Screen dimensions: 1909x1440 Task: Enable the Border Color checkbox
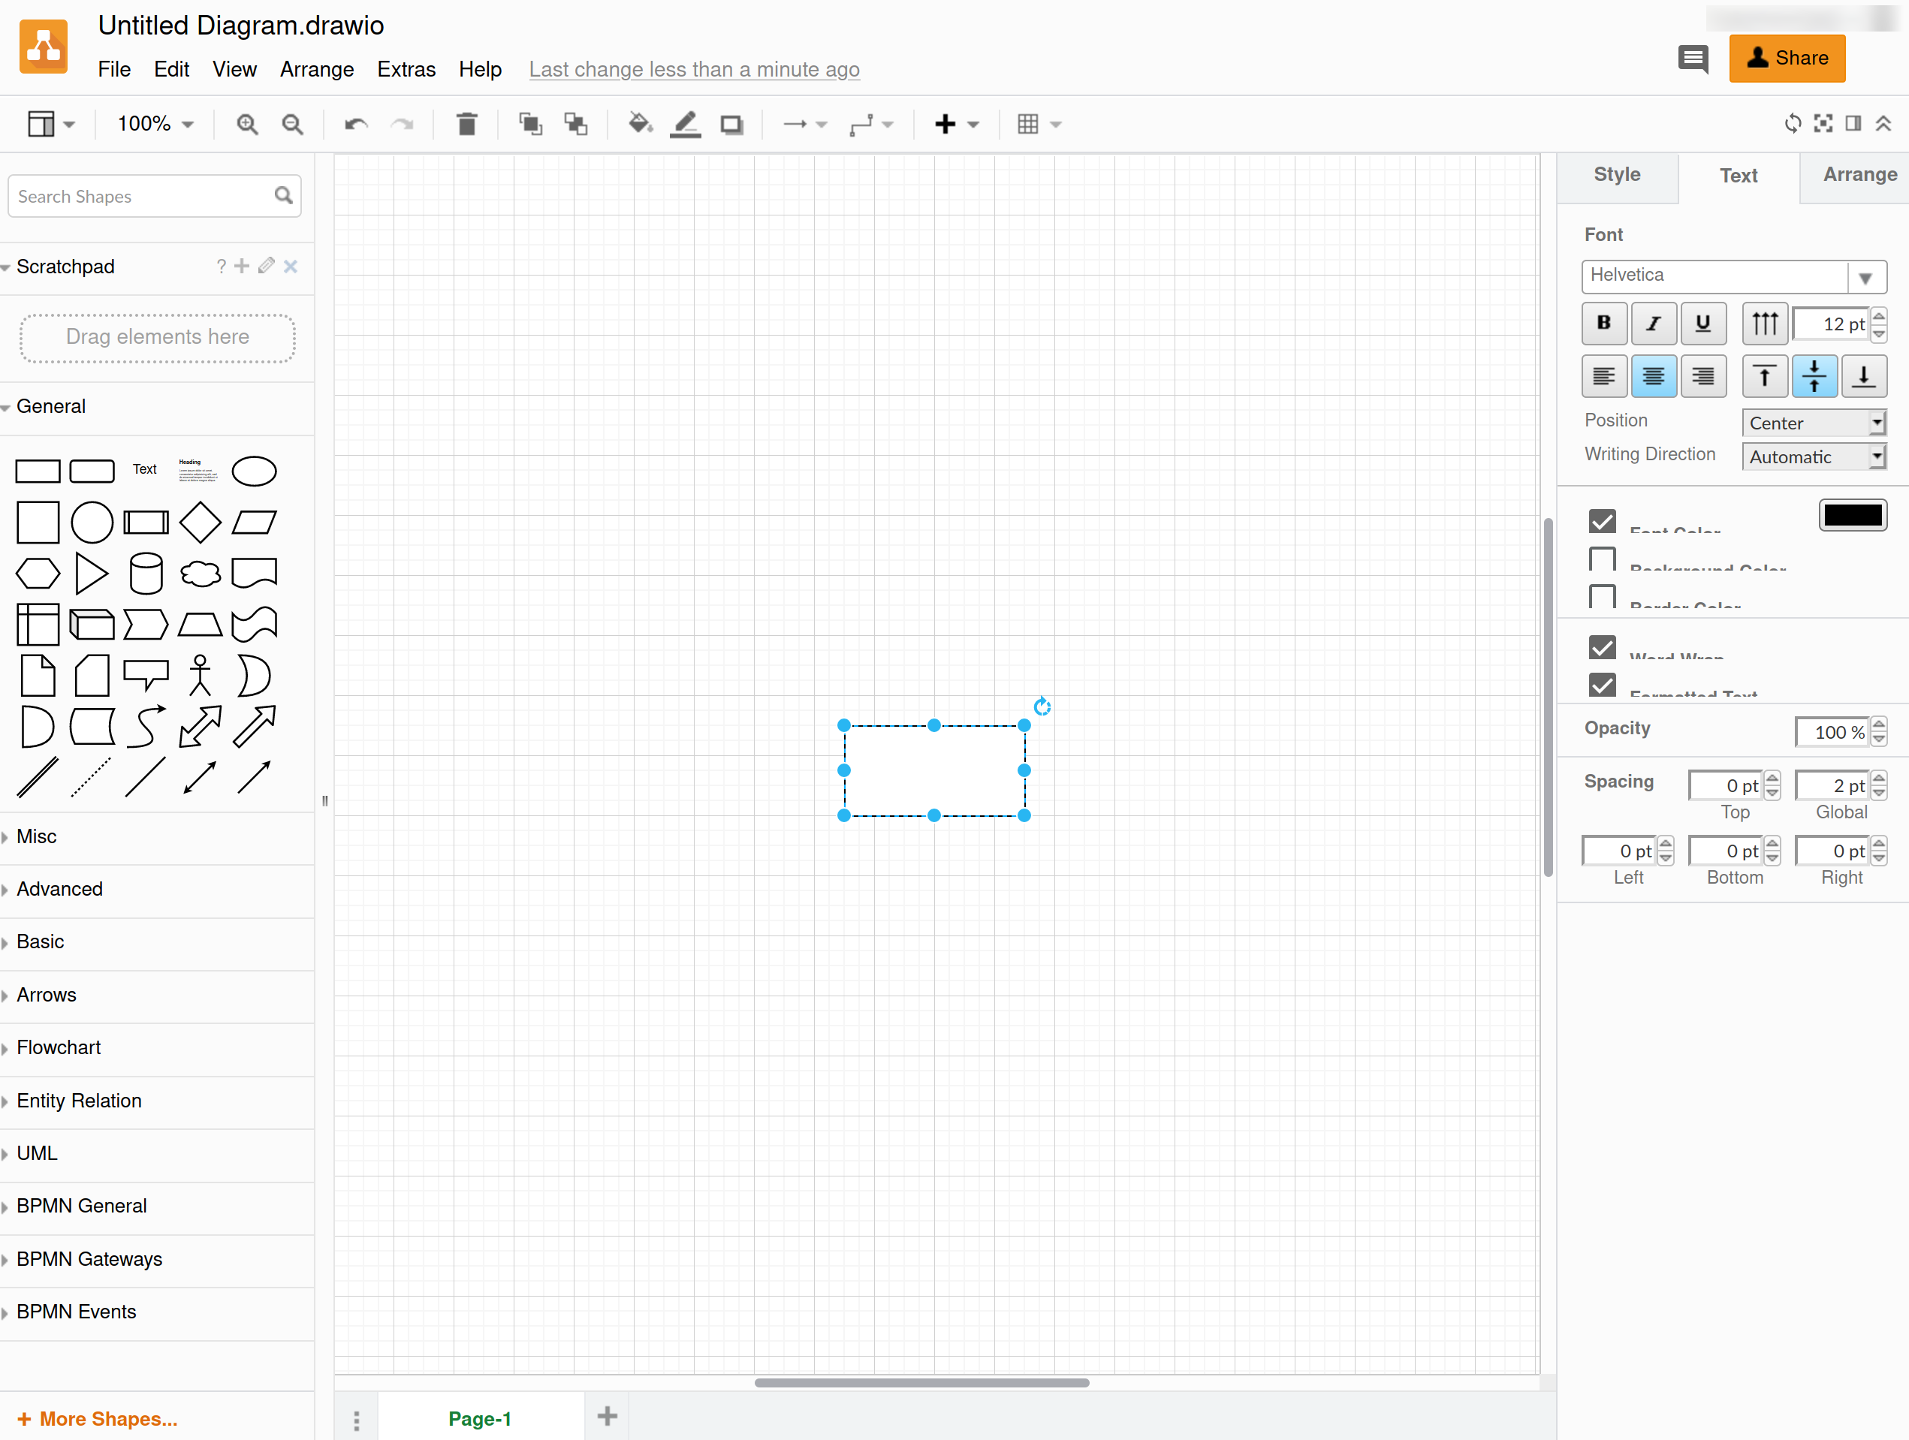(x=1603, y=596)
